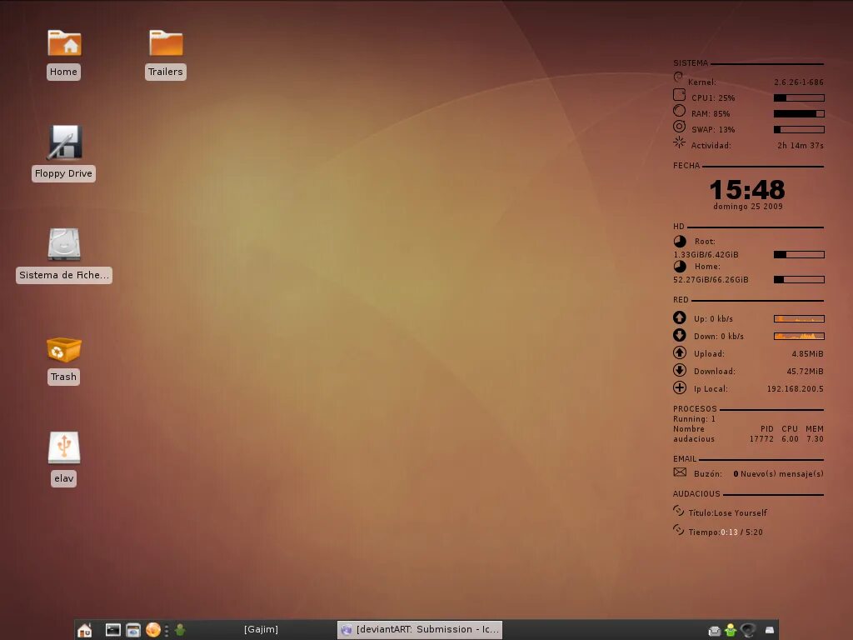Click the Root pie chart icon
The image size is (853, 640).
tap(680, 242)
